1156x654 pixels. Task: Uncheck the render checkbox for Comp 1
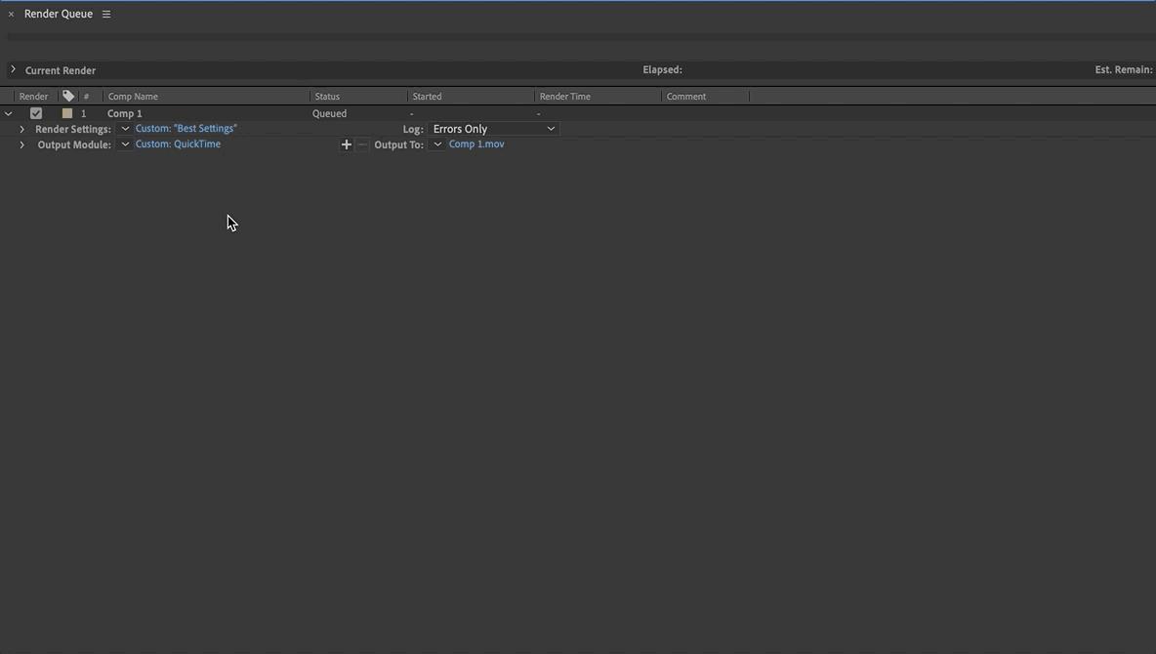tap(36, 113)
